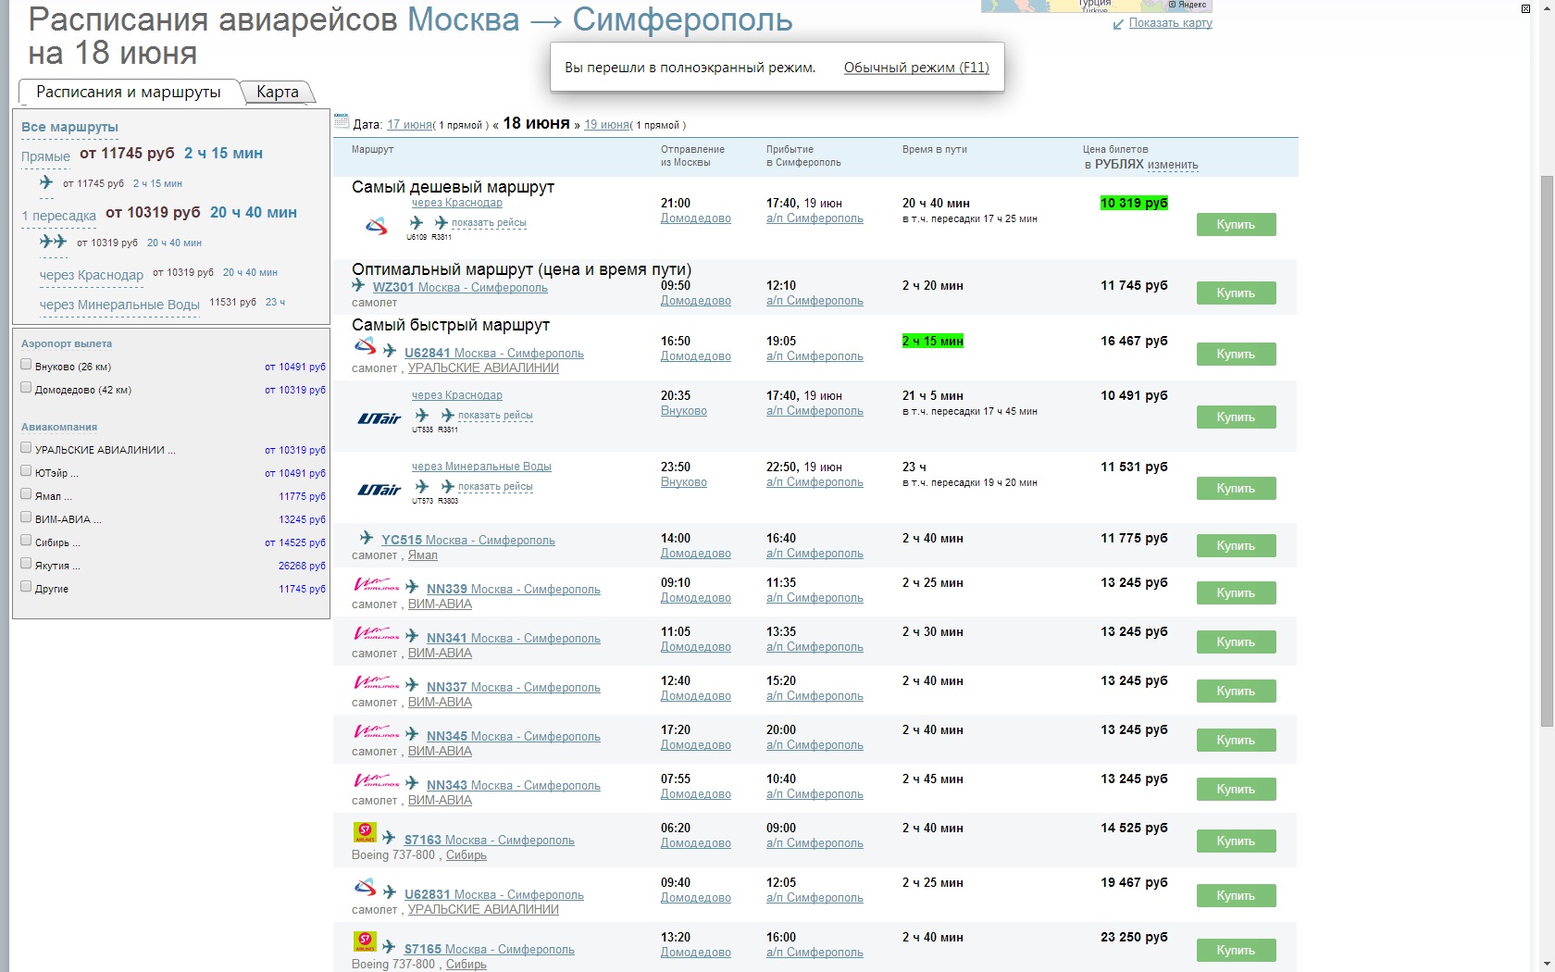Expand показать рейсы in the Минеральные Воды row

point(495,487)
